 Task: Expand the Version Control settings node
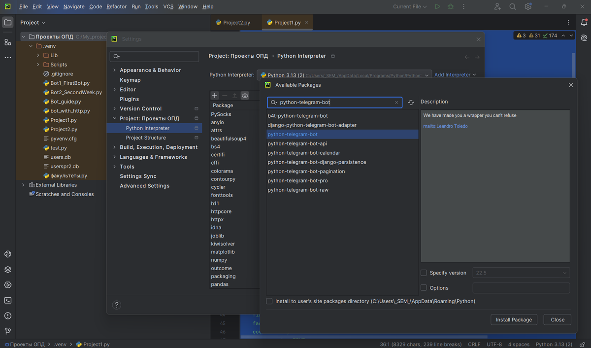115,108
